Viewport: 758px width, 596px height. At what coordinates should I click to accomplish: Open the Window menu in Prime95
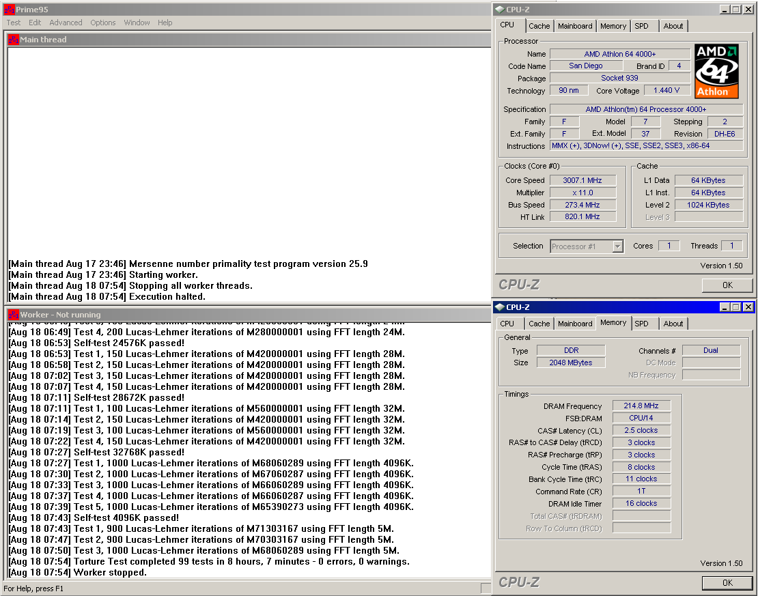(137, 23)
